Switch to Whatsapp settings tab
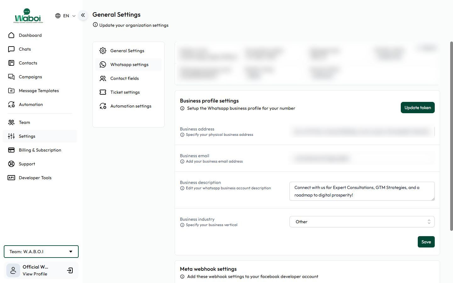The height and width of the screenshot is (283, 453). (x=129, y=64)
